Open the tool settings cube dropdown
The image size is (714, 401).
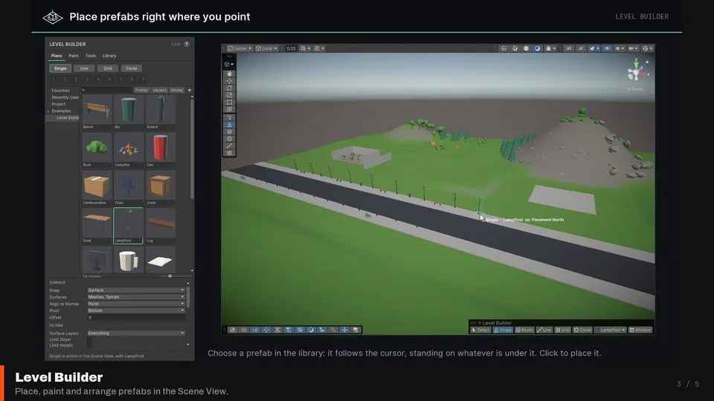click(x=229, y=64)
